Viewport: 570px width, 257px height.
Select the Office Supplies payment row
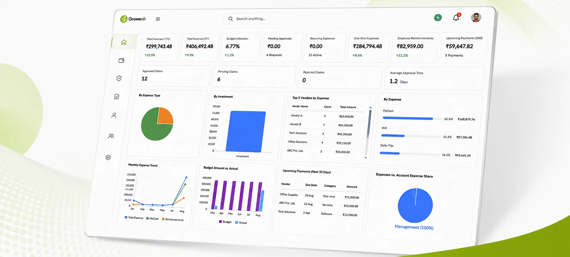[x=320, y=196]
